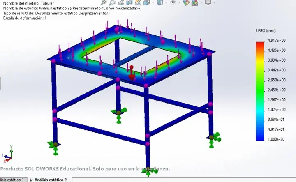296x182 pixels.
Task: Click the Display Style cube icon
Action: point(160,2)
